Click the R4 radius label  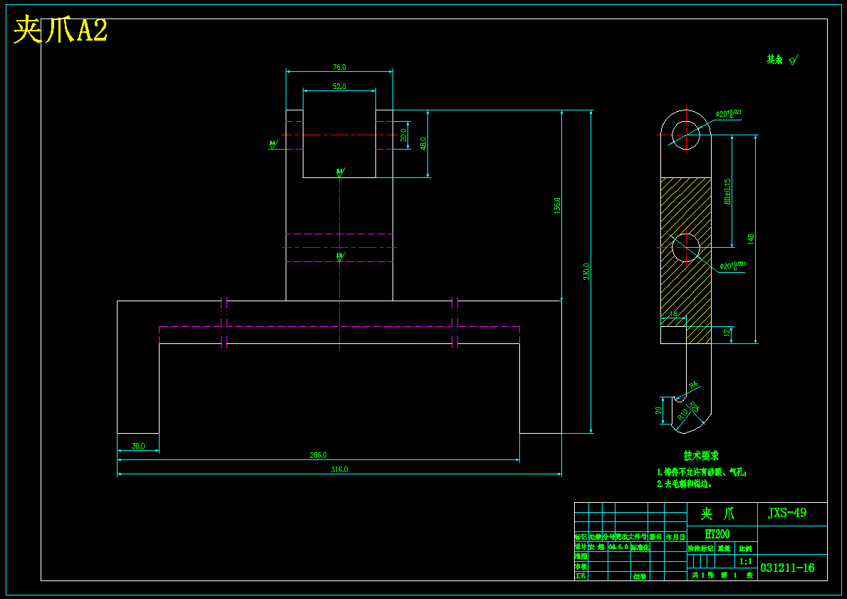click(694, 385)
